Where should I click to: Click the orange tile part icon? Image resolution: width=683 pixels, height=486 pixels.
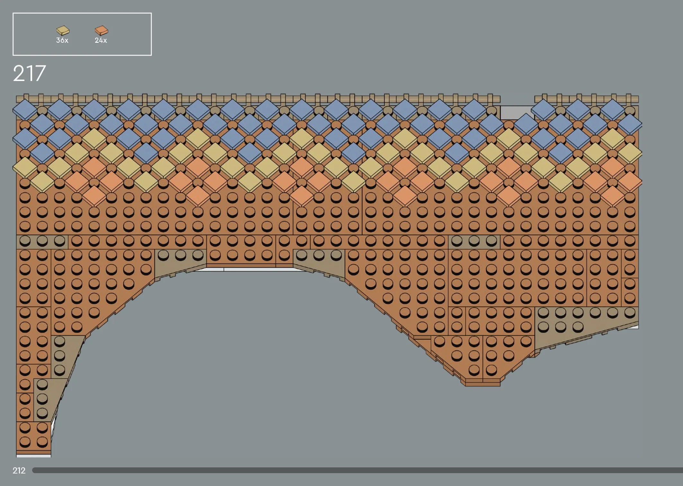coord(101,31)
